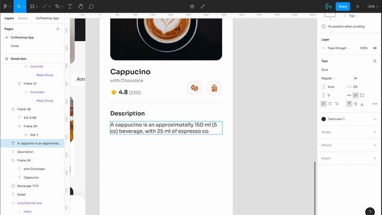Screen dimensions: 382x215
Task: Align text left
Action: 324,104
